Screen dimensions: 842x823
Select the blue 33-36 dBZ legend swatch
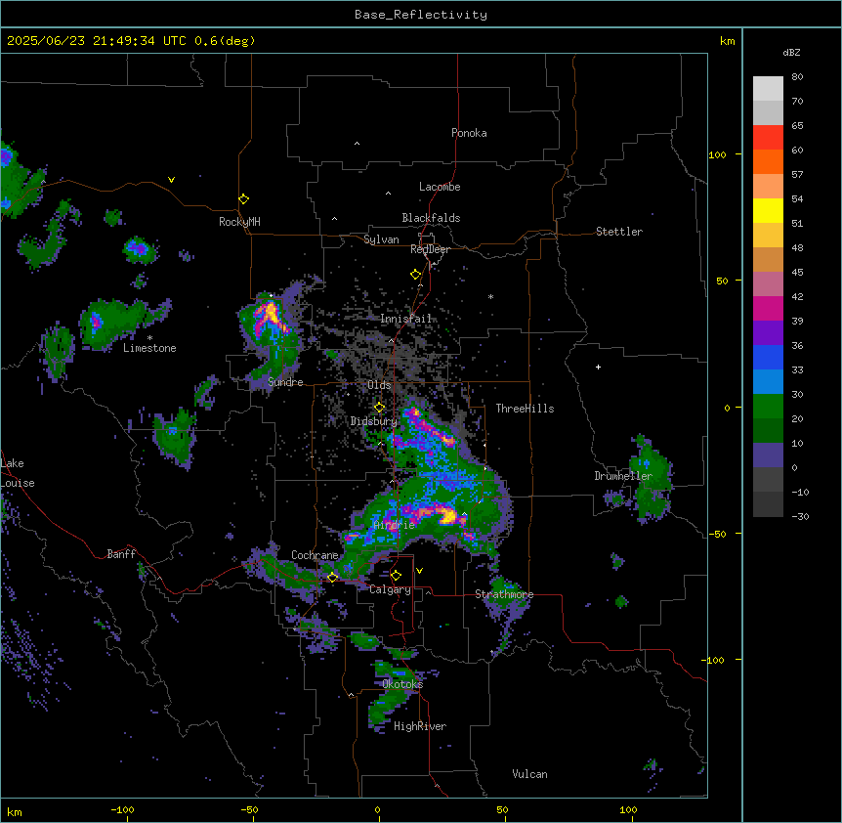coord(768,357)
